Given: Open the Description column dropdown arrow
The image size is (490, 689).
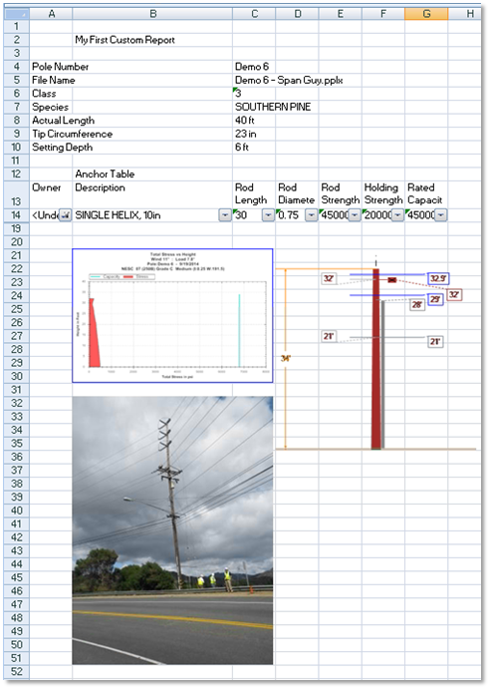Looking at the screenshot, I should [x=225, y=215].
